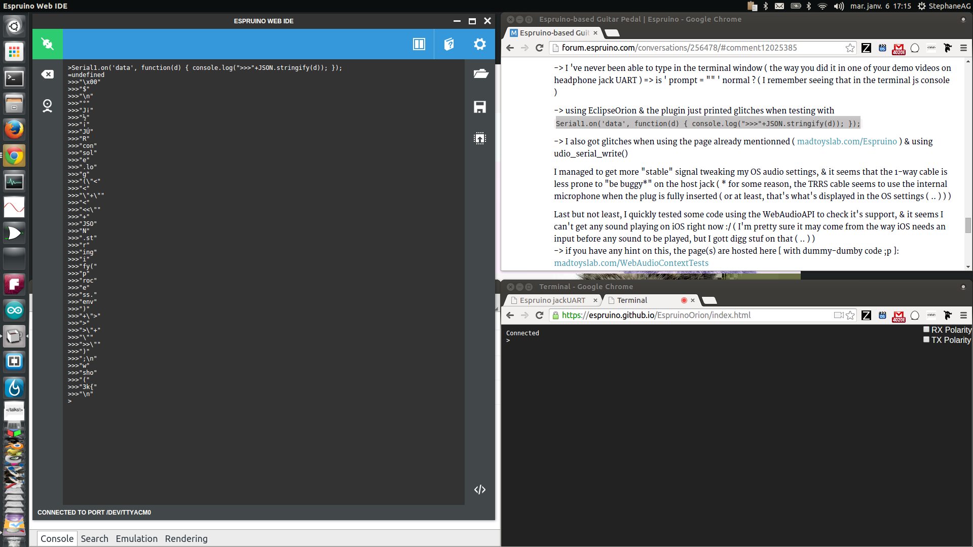Viewport: 973px width, 547px height.
Task: Bookmark the forum page with star icon
Action: (850, 48)
